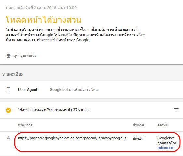
Task: Click the warning triangle beside adsbygoogle.js
Action: coord(8,138)
